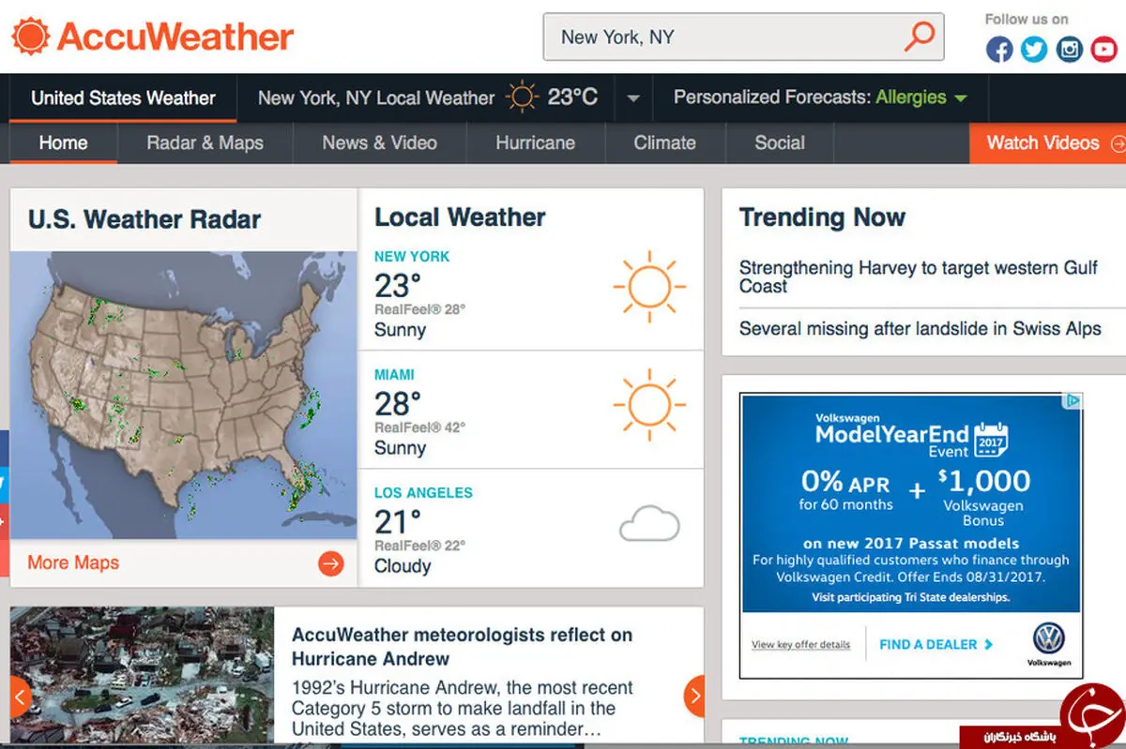The height and width of the screenshot is (749, 1126).
Task: Click the AccuWeather sun logo
Action: (x=29, y=37)
